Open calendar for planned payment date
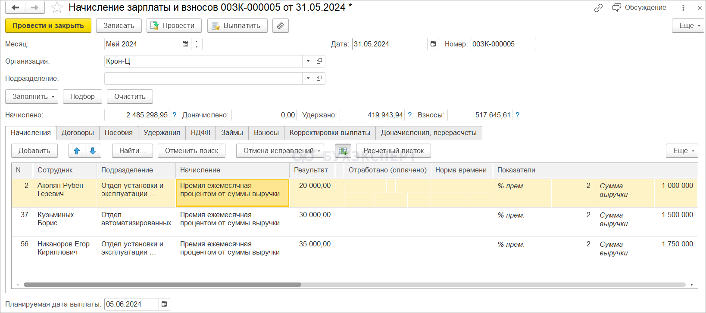The image size is (706, 313). pyautogui.click(x=164, y=304)
